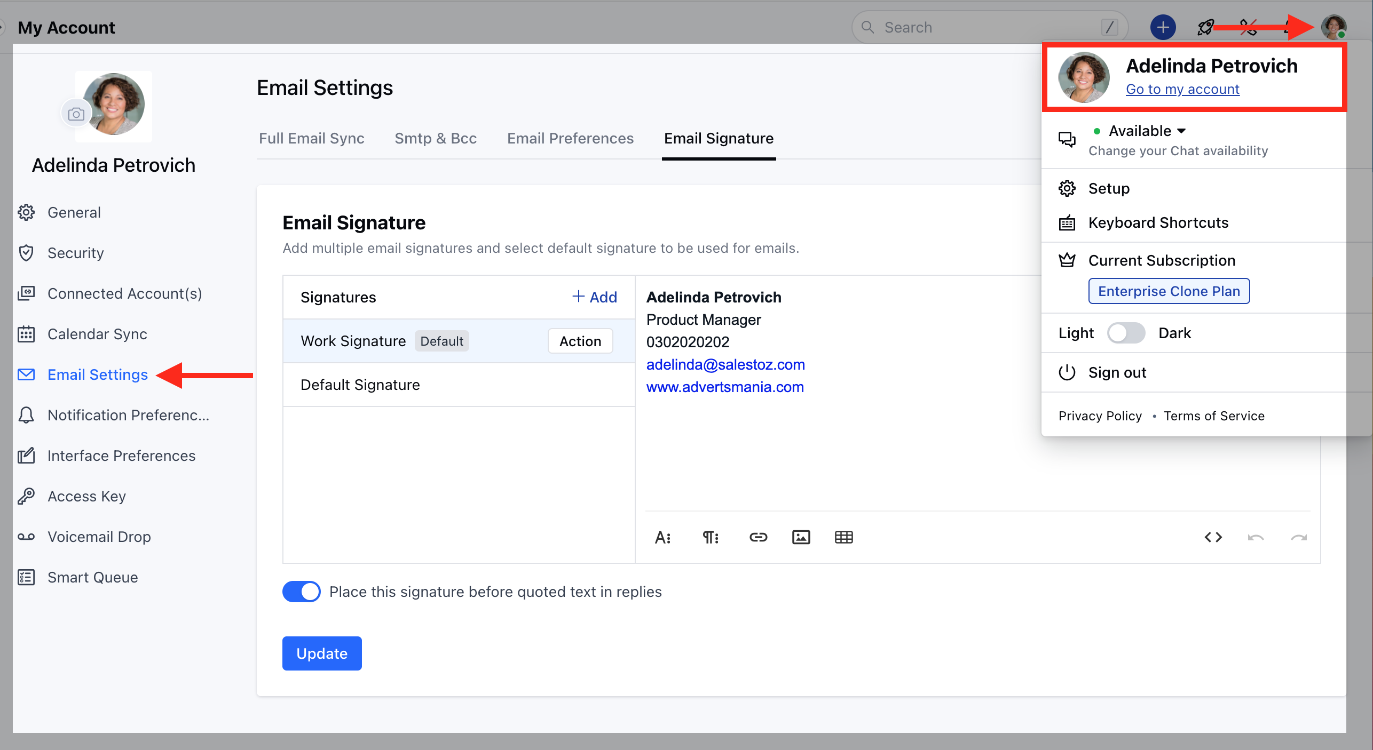Image resolution: width=1373 pixels, height=750 pixels.
Task: Click the rocket icon in top bar
Action: coord(1205,27)
